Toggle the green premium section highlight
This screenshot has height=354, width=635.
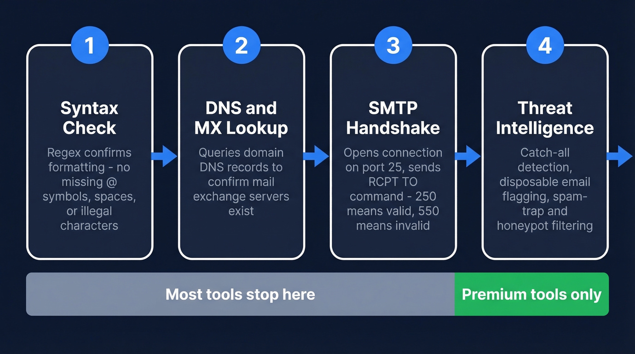pos(531,294)
